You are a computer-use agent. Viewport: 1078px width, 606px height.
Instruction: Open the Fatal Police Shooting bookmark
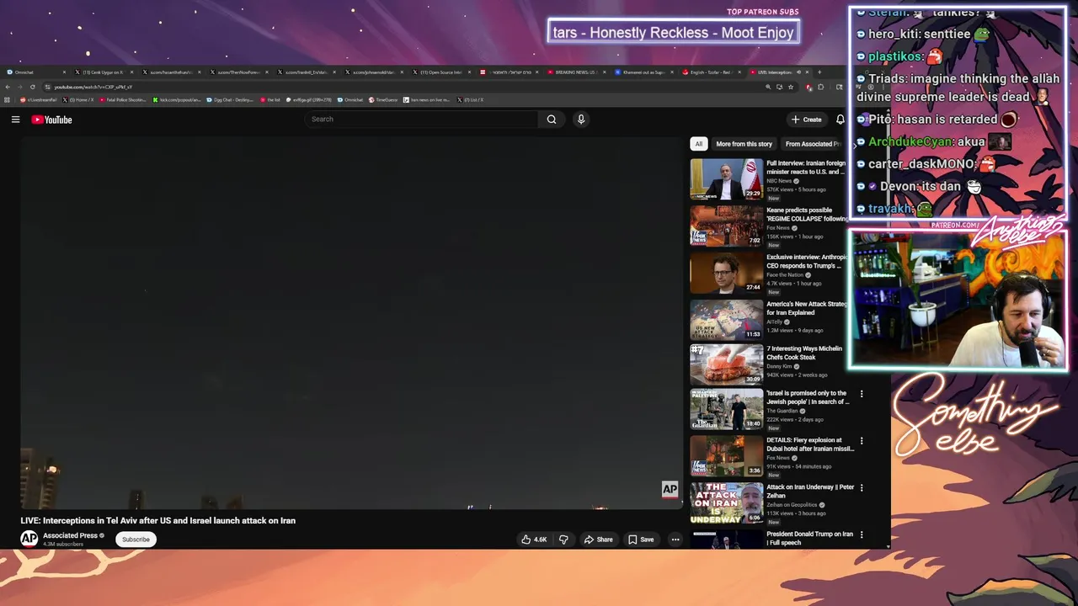[123, 100]
